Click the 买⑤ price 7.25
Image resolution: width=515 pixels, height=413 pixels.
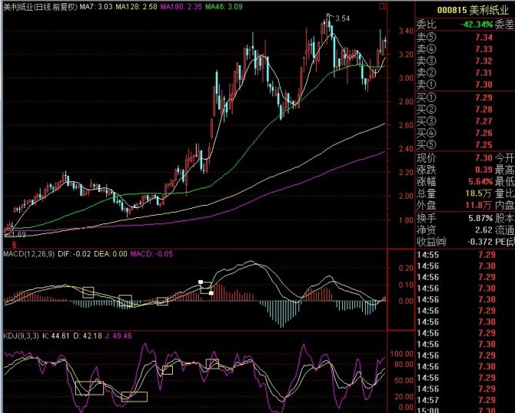tap(483, 145)
